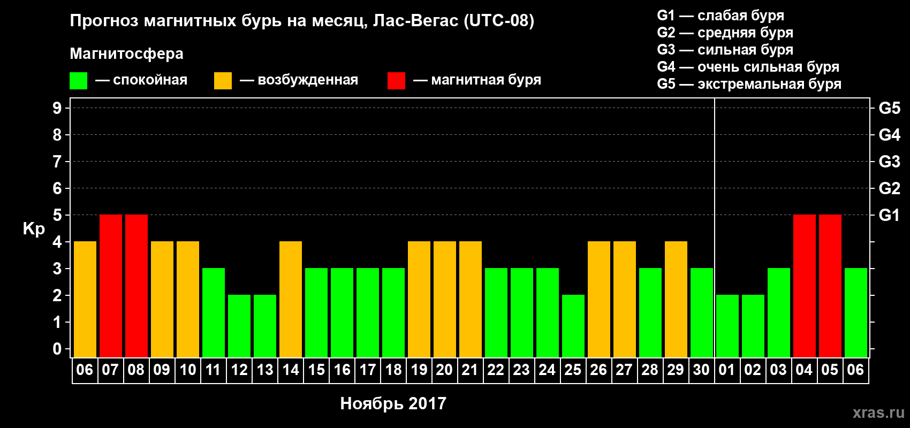Screen dimensions: 910x428
Task: Click the 'G1 — слабая буря' legend line
Action: click(721, 16)
